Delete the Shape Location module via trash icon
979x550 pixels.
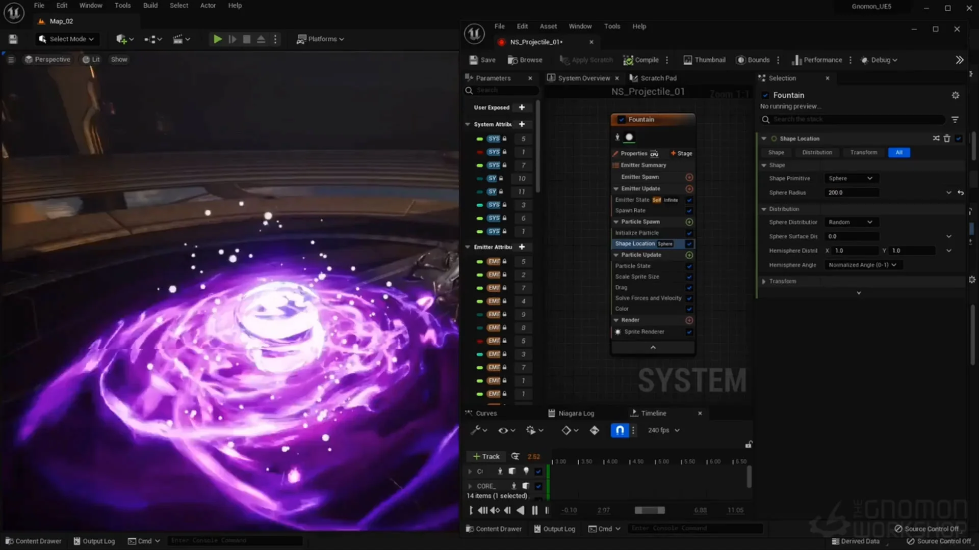point(947,139)
